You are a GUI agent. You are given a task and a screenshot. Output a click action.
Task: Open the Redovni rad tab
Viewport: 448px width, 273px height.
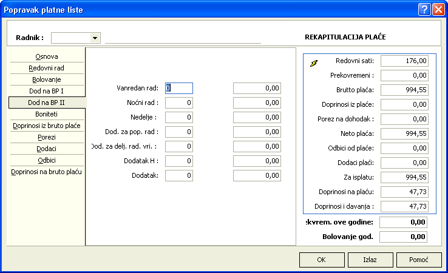47,68
